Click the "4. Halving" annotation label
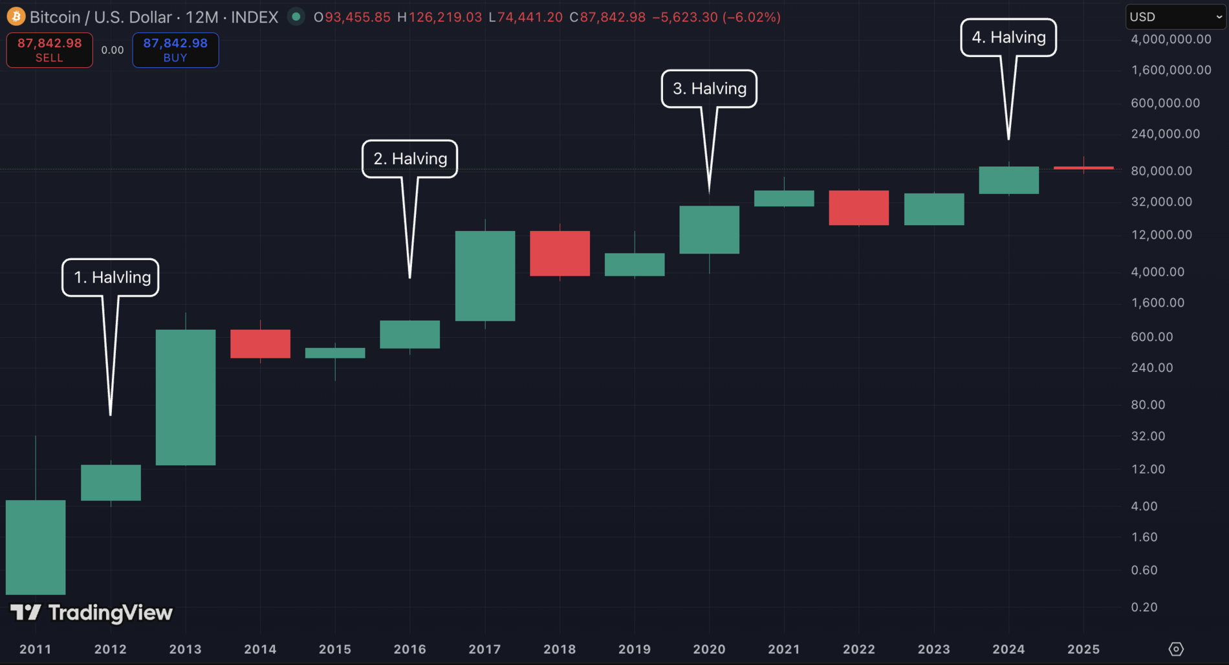 (1008, 38)
